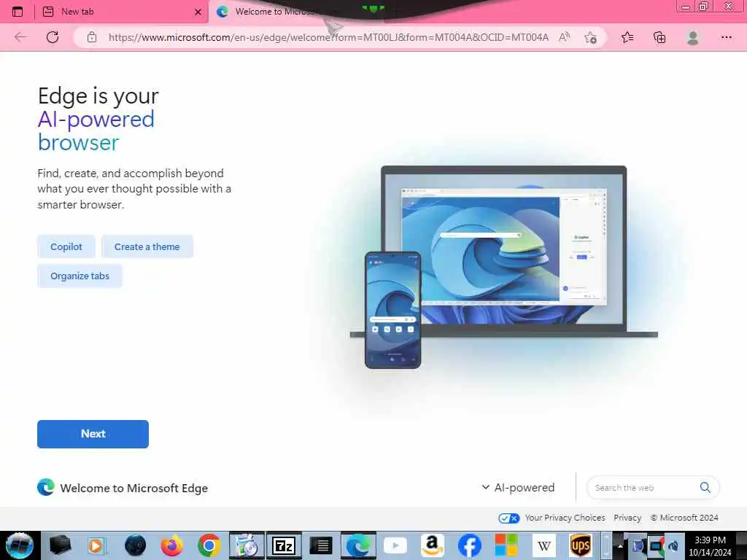This screenshot has height=560, width=747.
Task: Click Create a theme button
Action: point(147,246)
